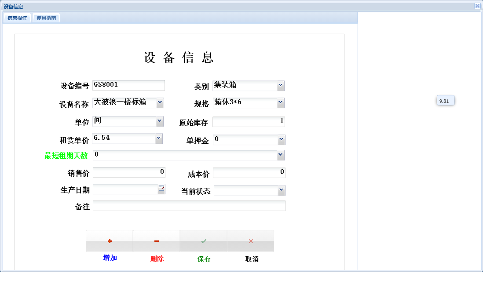Click the 当前状态 dropdown arrow icon
483x302 pixels.
click(281, 190)
